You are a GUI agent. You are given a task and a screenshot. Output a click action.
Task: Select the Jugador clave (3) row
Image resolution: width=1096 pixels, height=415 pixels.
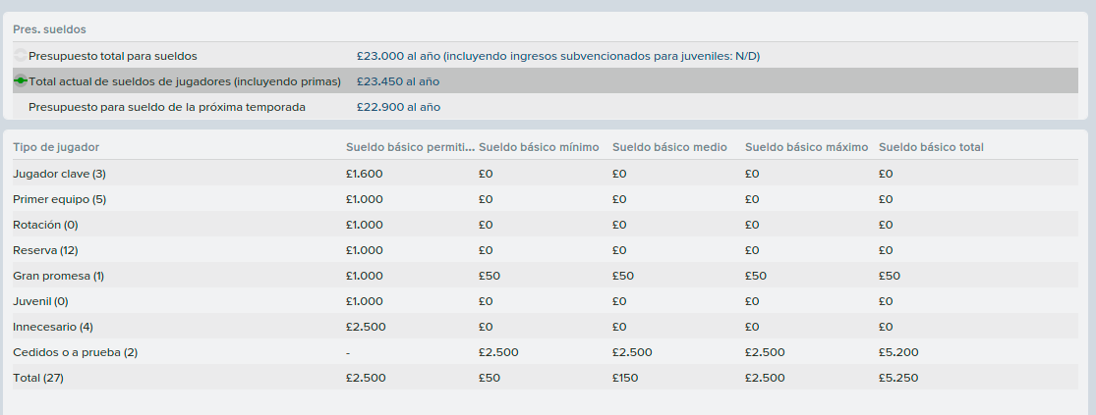tap(546, 174)
